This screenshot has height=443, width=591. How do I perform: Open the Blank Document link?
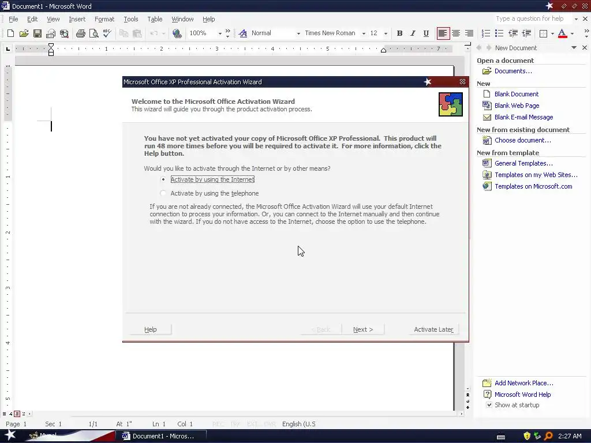[517, 94]
